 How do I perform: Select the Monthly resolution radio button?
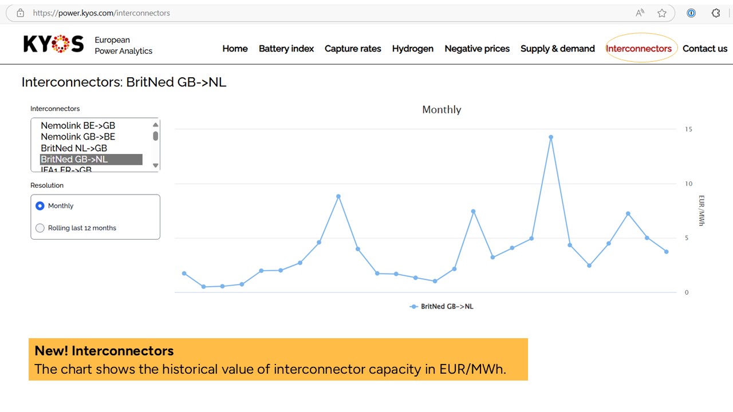coord(40,206)
